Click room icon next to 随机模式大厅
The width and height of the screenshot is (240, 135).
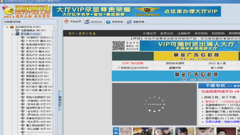[x=23, y=79]
